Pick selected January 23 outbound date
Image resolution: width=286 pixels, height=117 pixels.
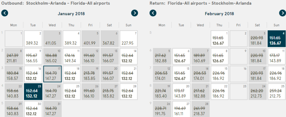[33, 91]
